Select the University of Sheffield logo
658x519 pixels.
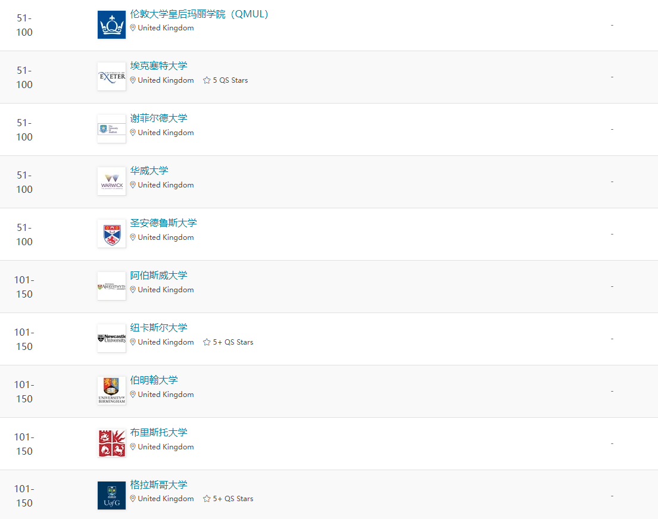tap(111, 129)
